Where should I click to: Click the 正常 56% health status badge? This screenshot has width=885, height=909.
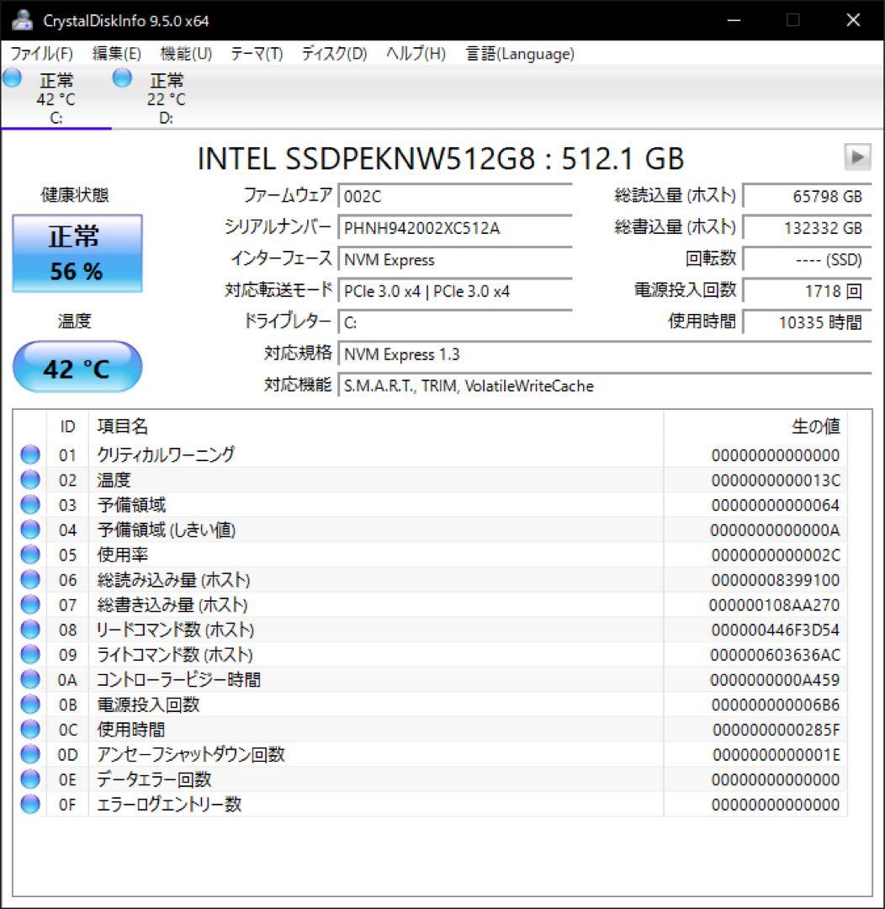click(77, 252)
